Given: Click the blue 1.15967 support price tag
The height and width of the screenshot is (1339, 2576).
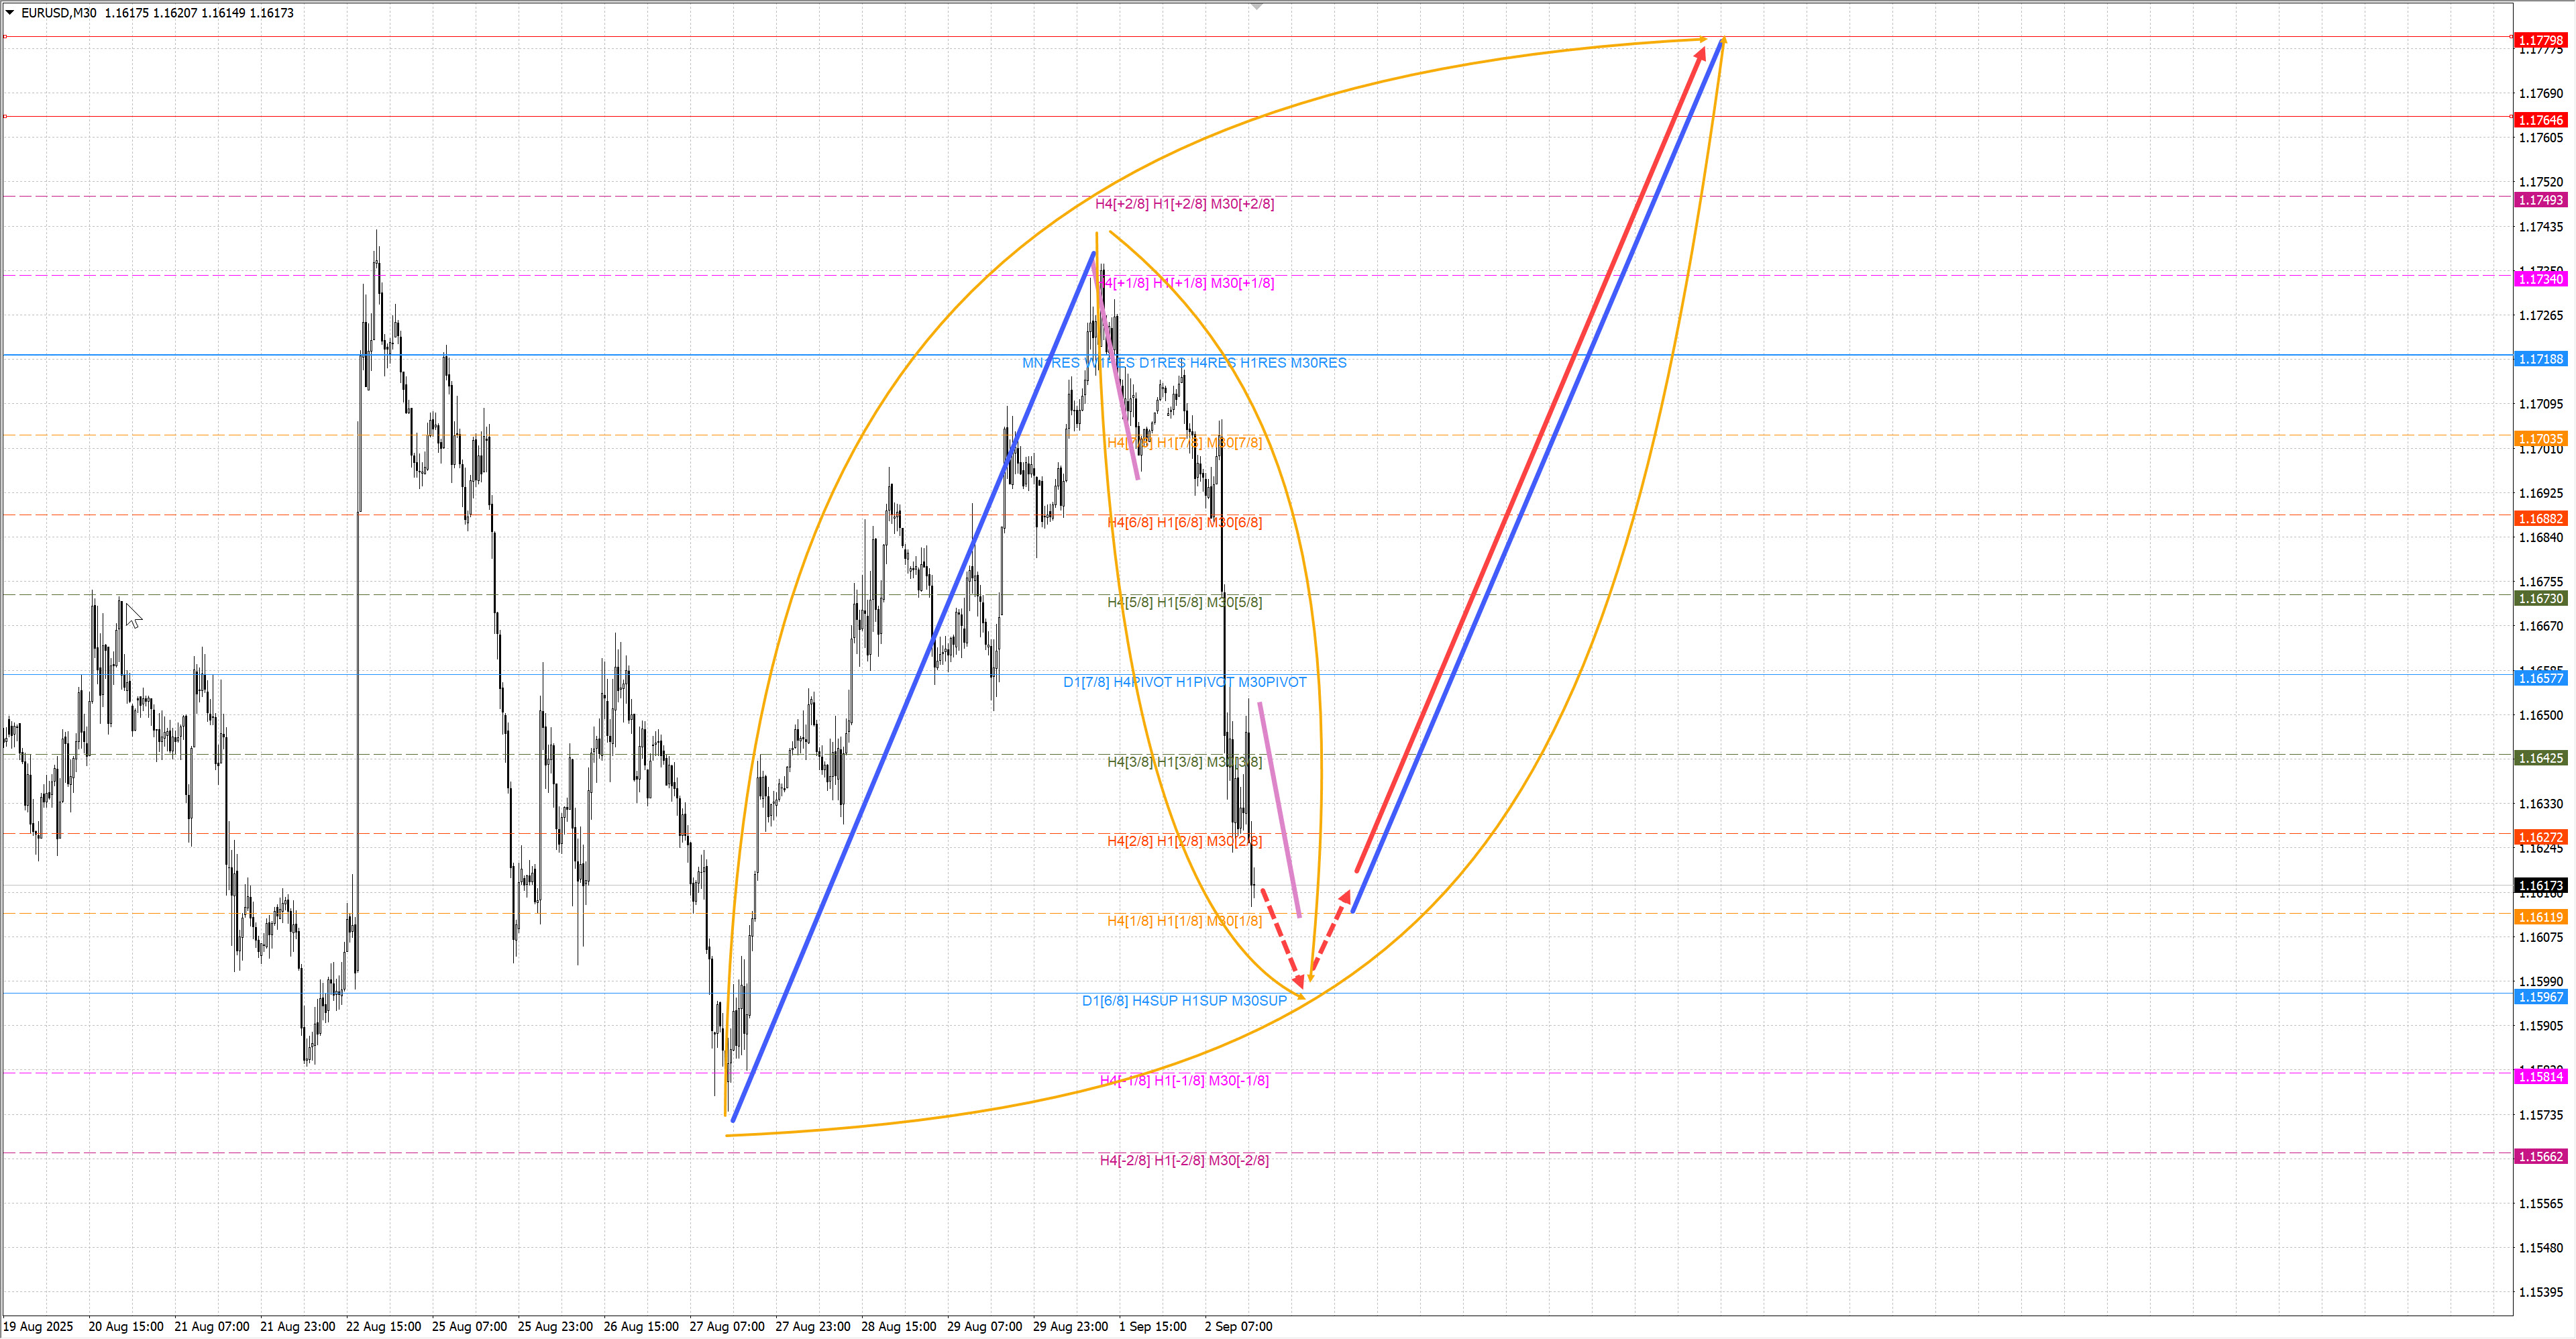Looking at the screenshot, I should pyautogui.click(x=2540, y=997).
